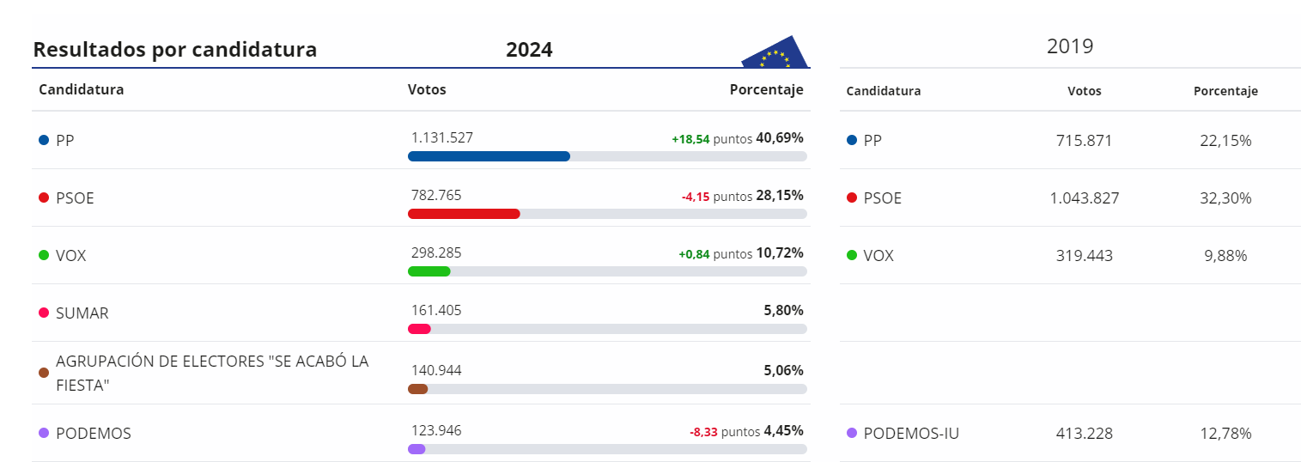Click the Votos column header in 2024 table
Screen dimensions: 1301x462
427,89
